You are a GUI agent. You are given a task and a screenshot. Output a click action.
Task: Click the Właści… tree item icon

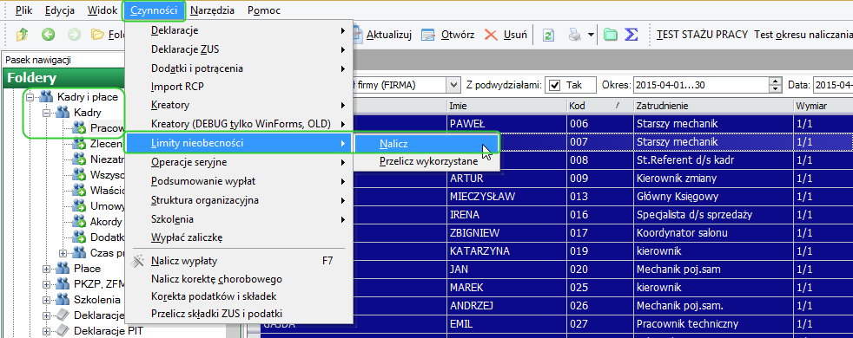pos(79,191)
